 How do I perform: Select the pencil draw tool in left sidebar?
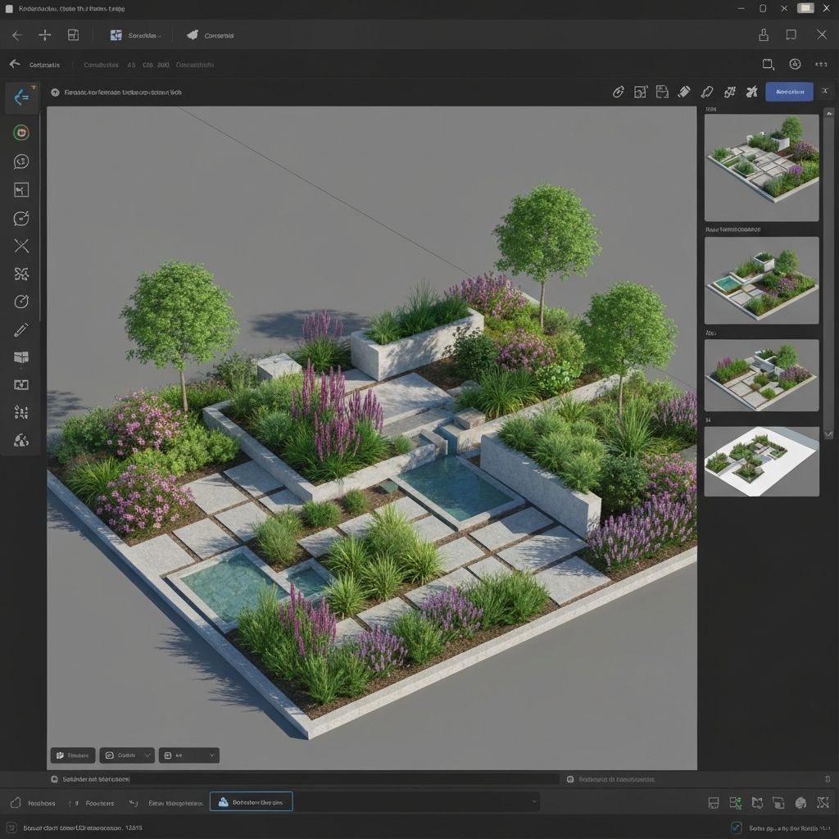pyautogui.click(x=21, y=330)
